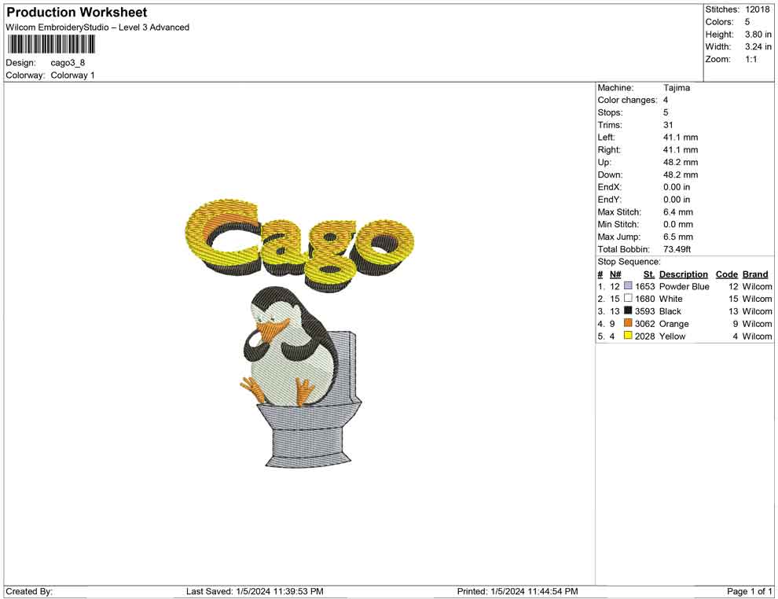Screen dimensions: 778x599
Task: Click the Width value '3.24 in'
Action: pos(758,46)
